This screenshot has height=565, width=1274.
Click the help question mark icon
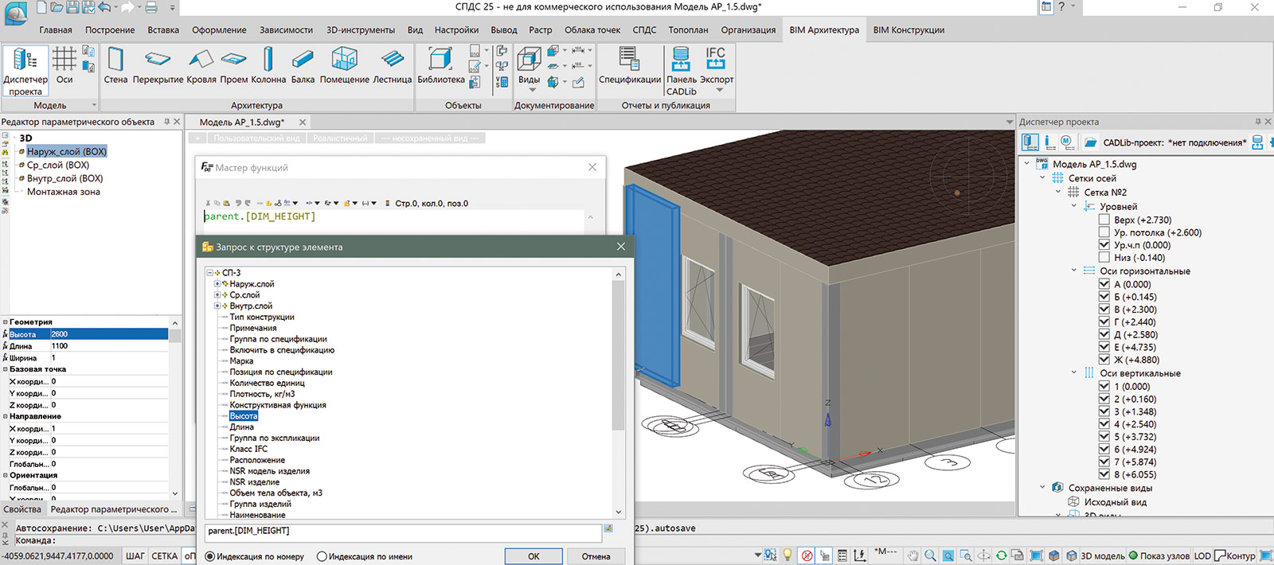[x=1061, y=7]
